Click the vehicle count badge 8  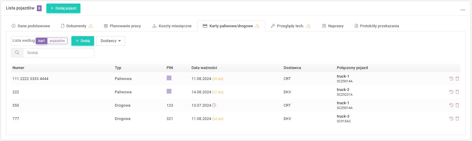(39, 8)
